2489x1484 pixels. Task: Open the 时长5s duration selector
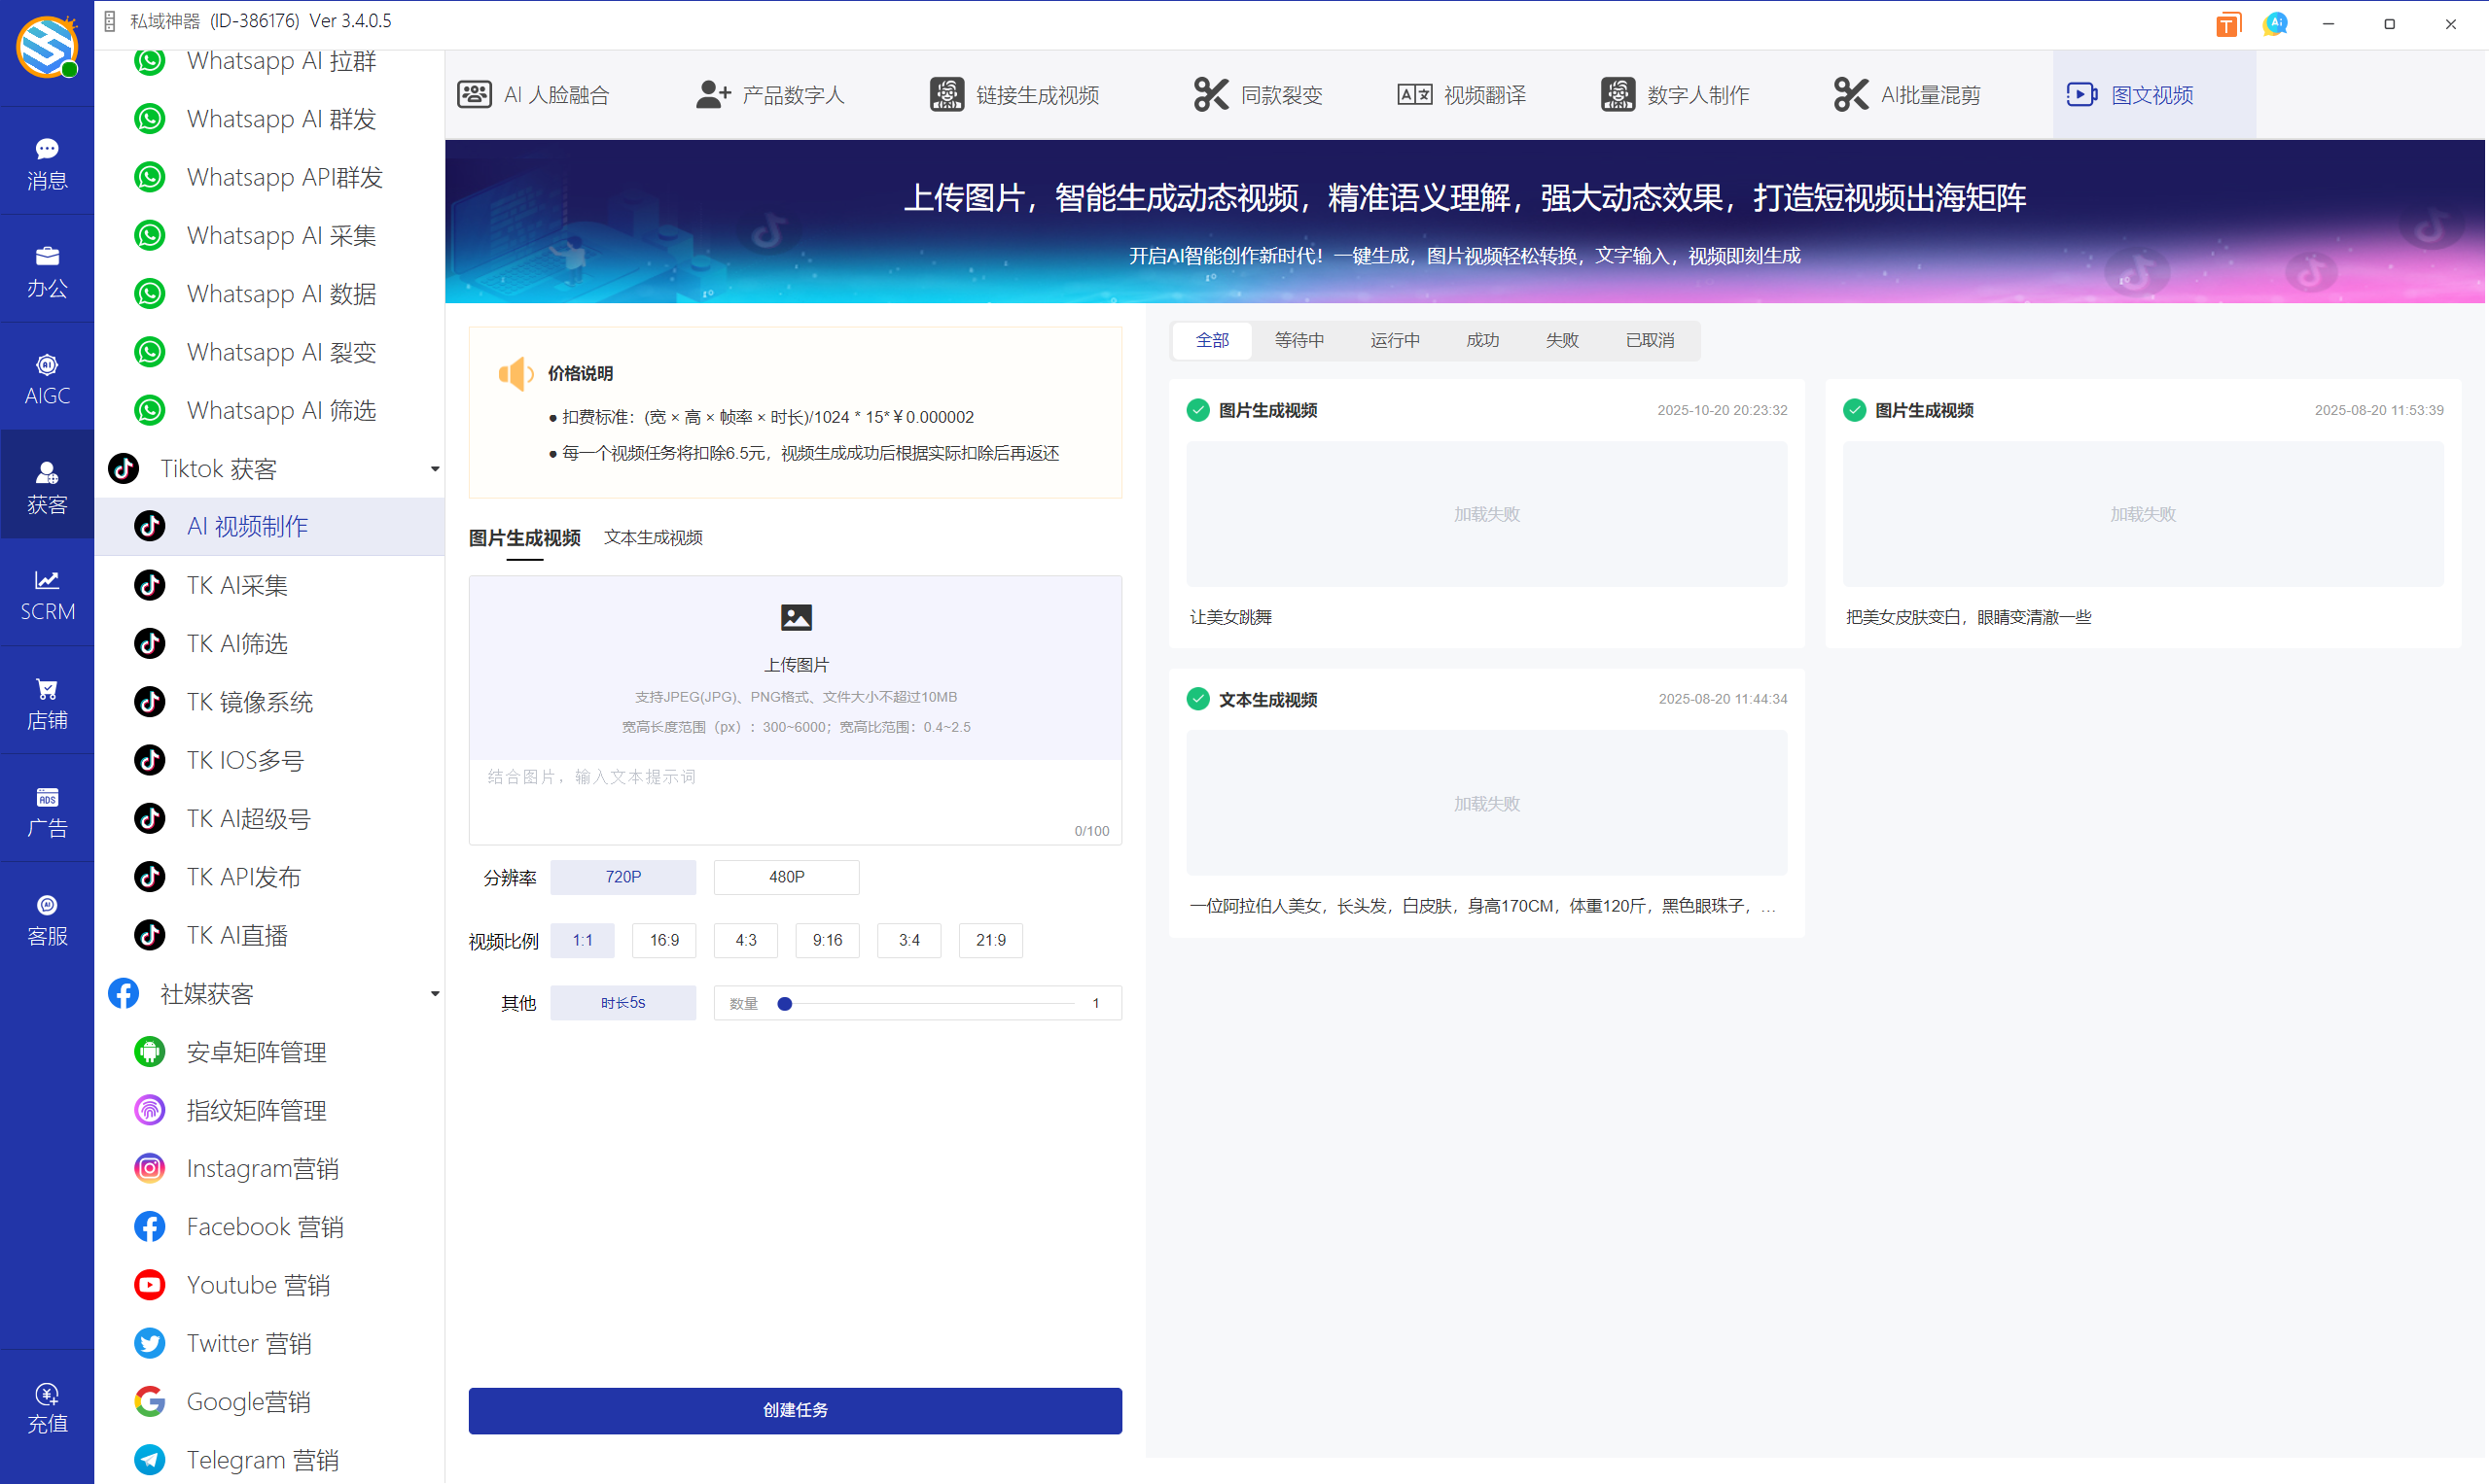622,1003
